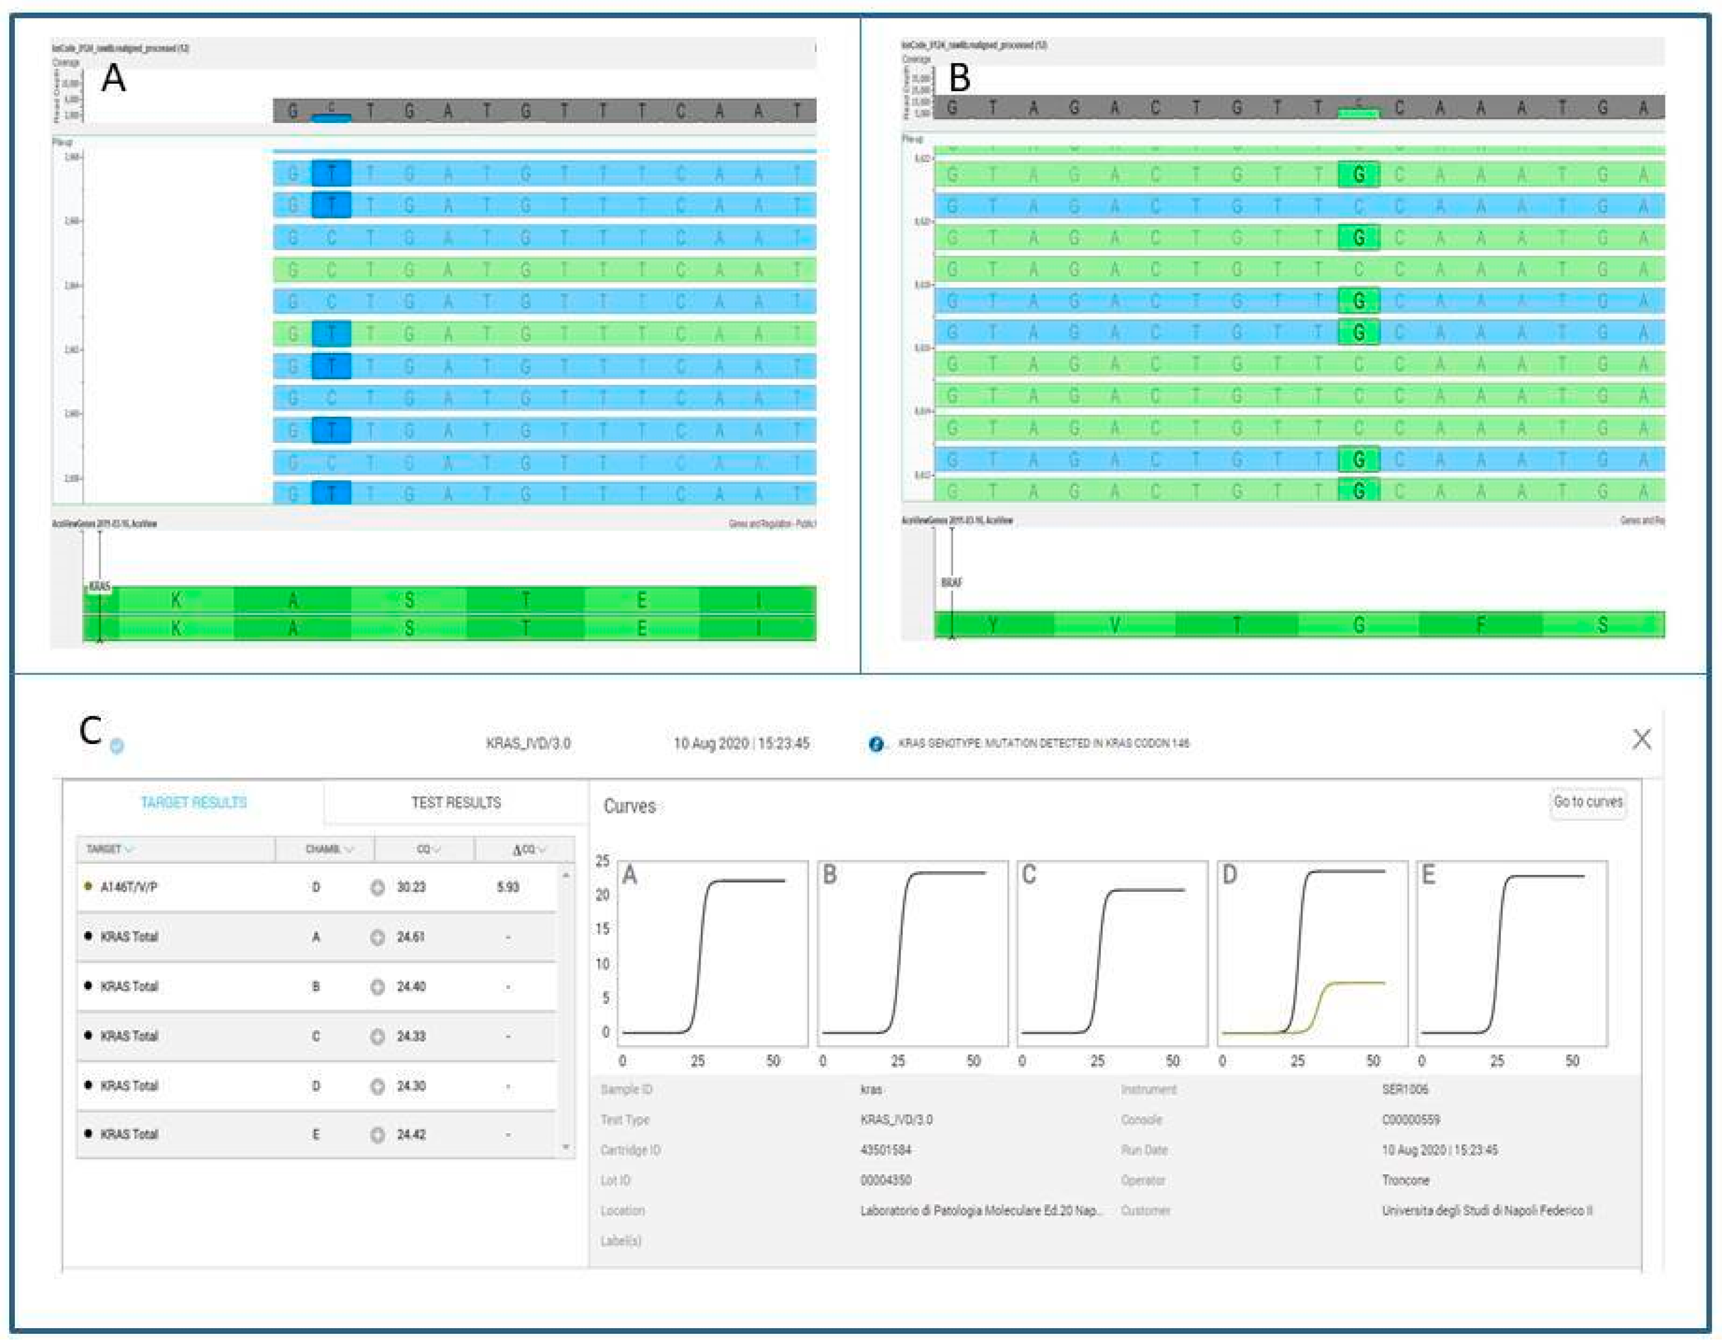Select the KRAS Total row for chamber C
1722x1340 pixels.
click(317, 1036)
